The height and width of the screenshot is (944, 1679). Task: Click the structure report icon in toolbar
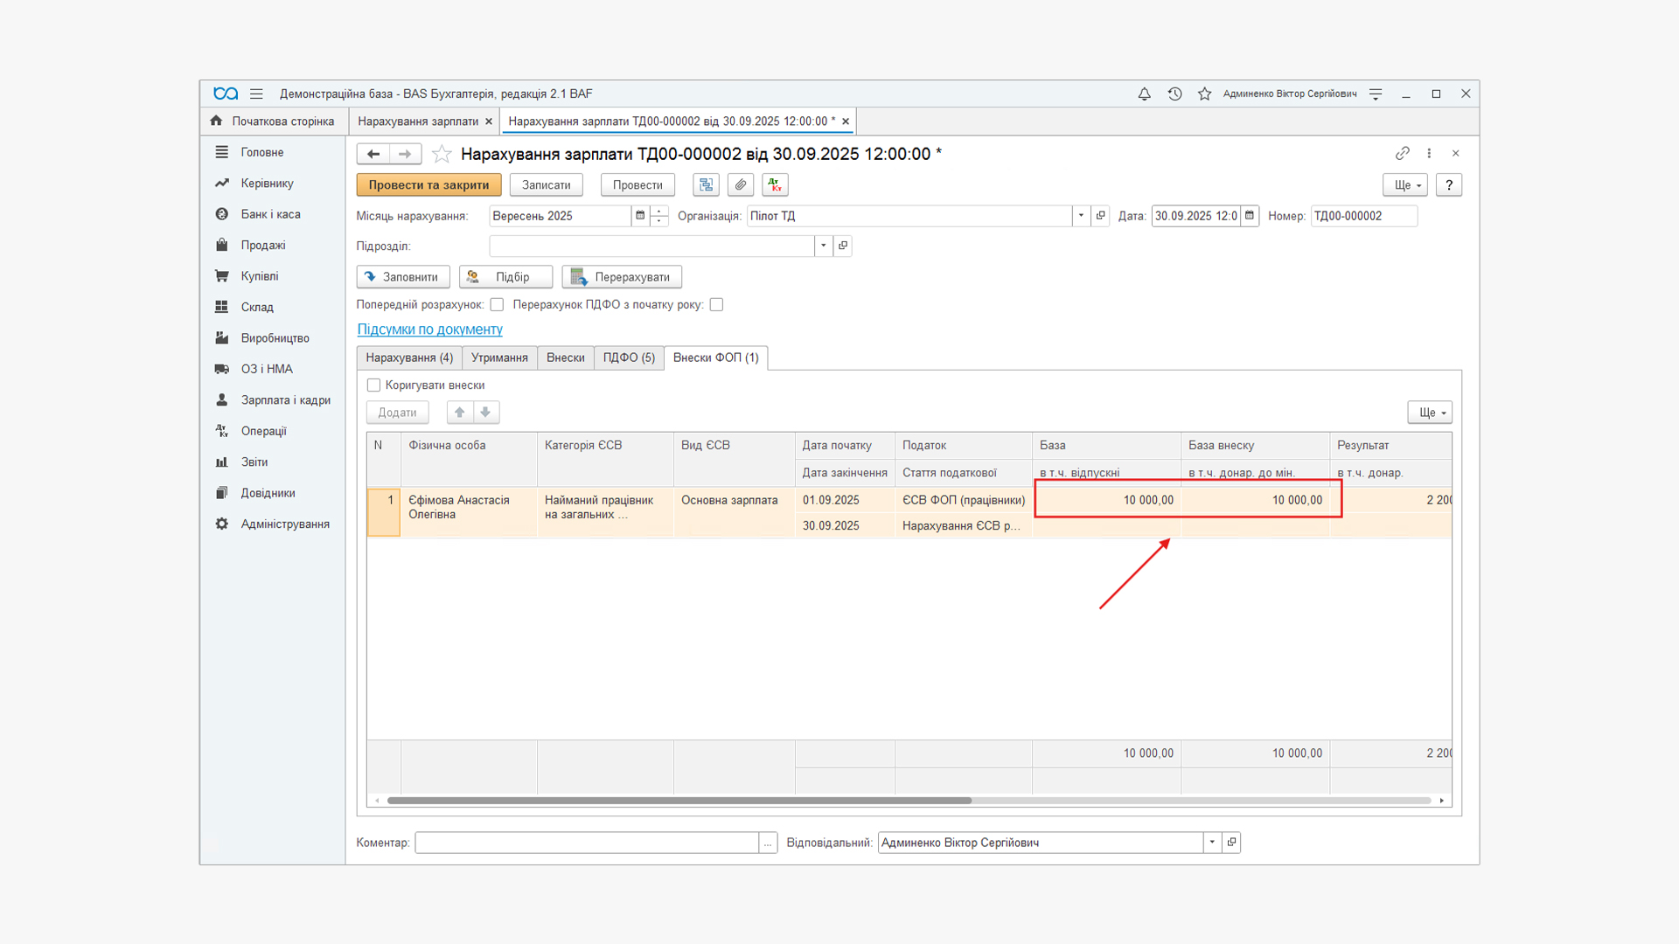[x=706, y=184]
